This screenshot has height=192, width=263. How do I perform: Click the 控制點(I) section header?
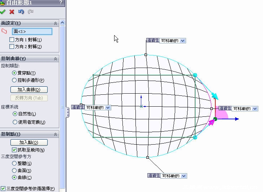pyautogui.click(x=29, y=134)
